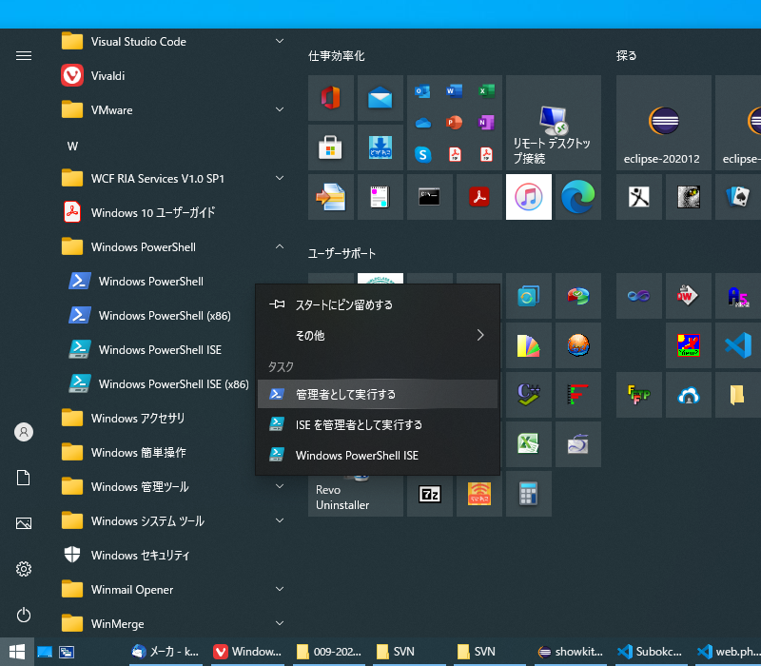Open the eclipse-202012 tile
761x666 pixels.
point(663,123)
